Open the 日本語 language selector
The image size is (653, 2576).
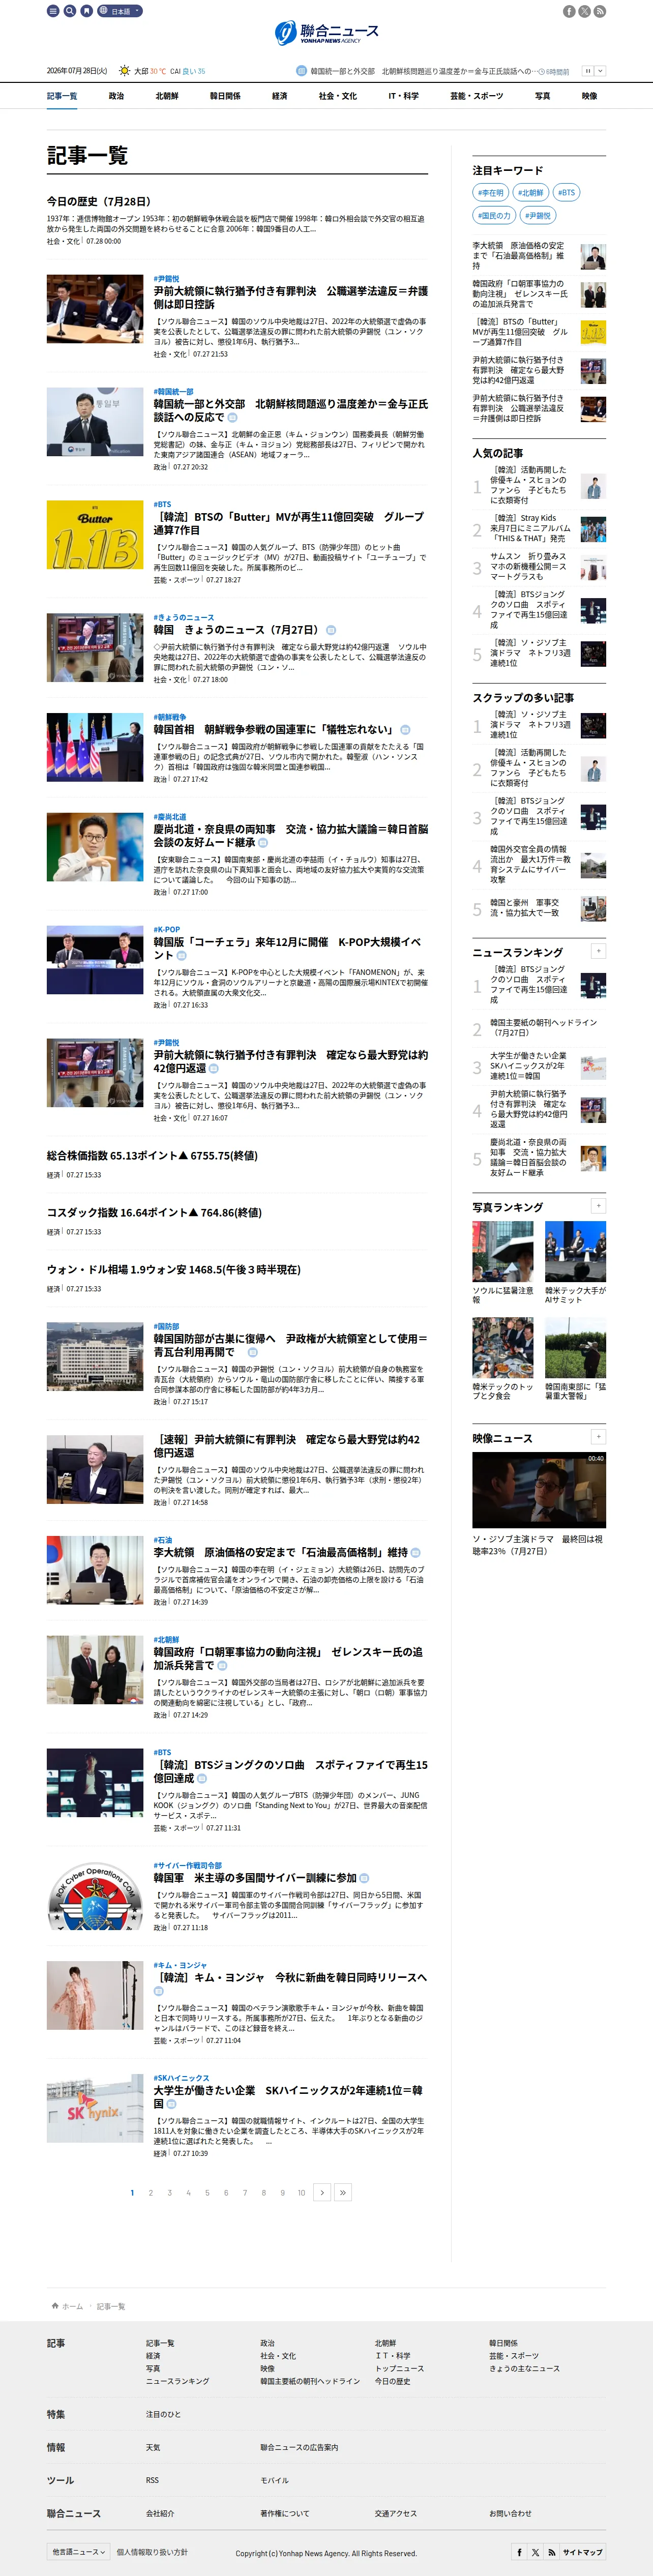point(120,11)
